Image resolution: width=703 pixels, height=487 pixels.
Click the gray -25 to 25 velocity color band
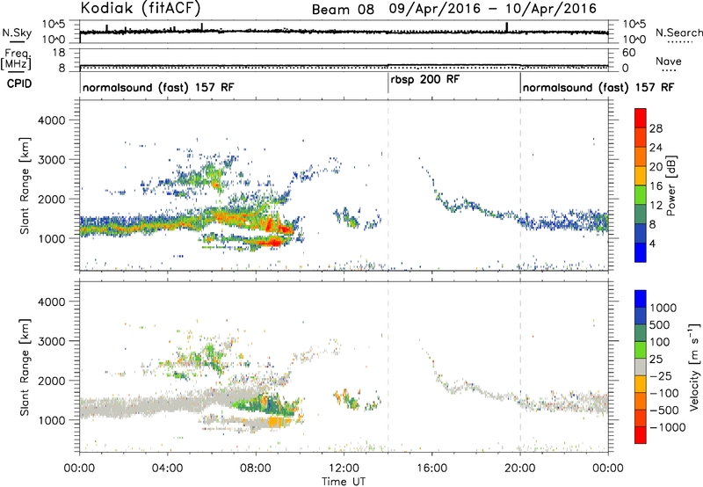point(641,367)
